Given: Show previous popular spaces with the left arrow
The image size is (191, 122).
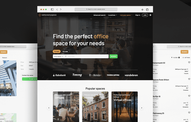Looking at the screenshot, I should click(x=49, y=108).
